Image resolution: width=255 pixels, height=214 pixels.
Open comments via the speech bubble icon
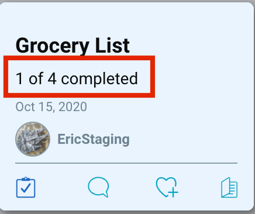[x=98, y=187]
